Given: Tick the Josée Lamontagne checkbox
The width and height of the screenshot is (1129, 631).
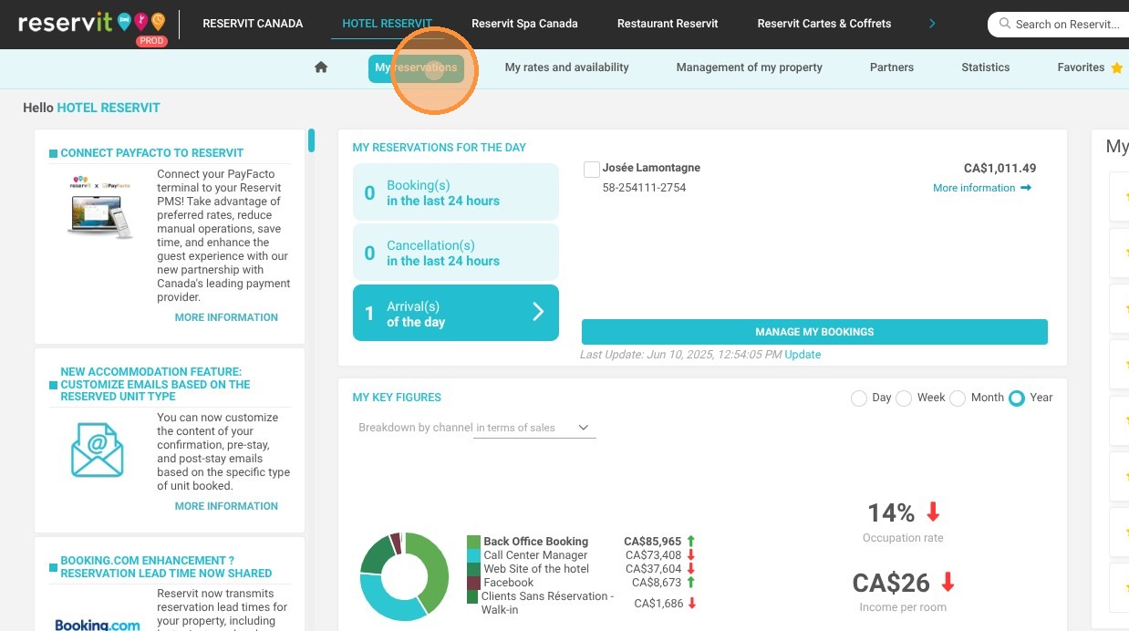Looking at the screenshot, I should coord(592,170).
